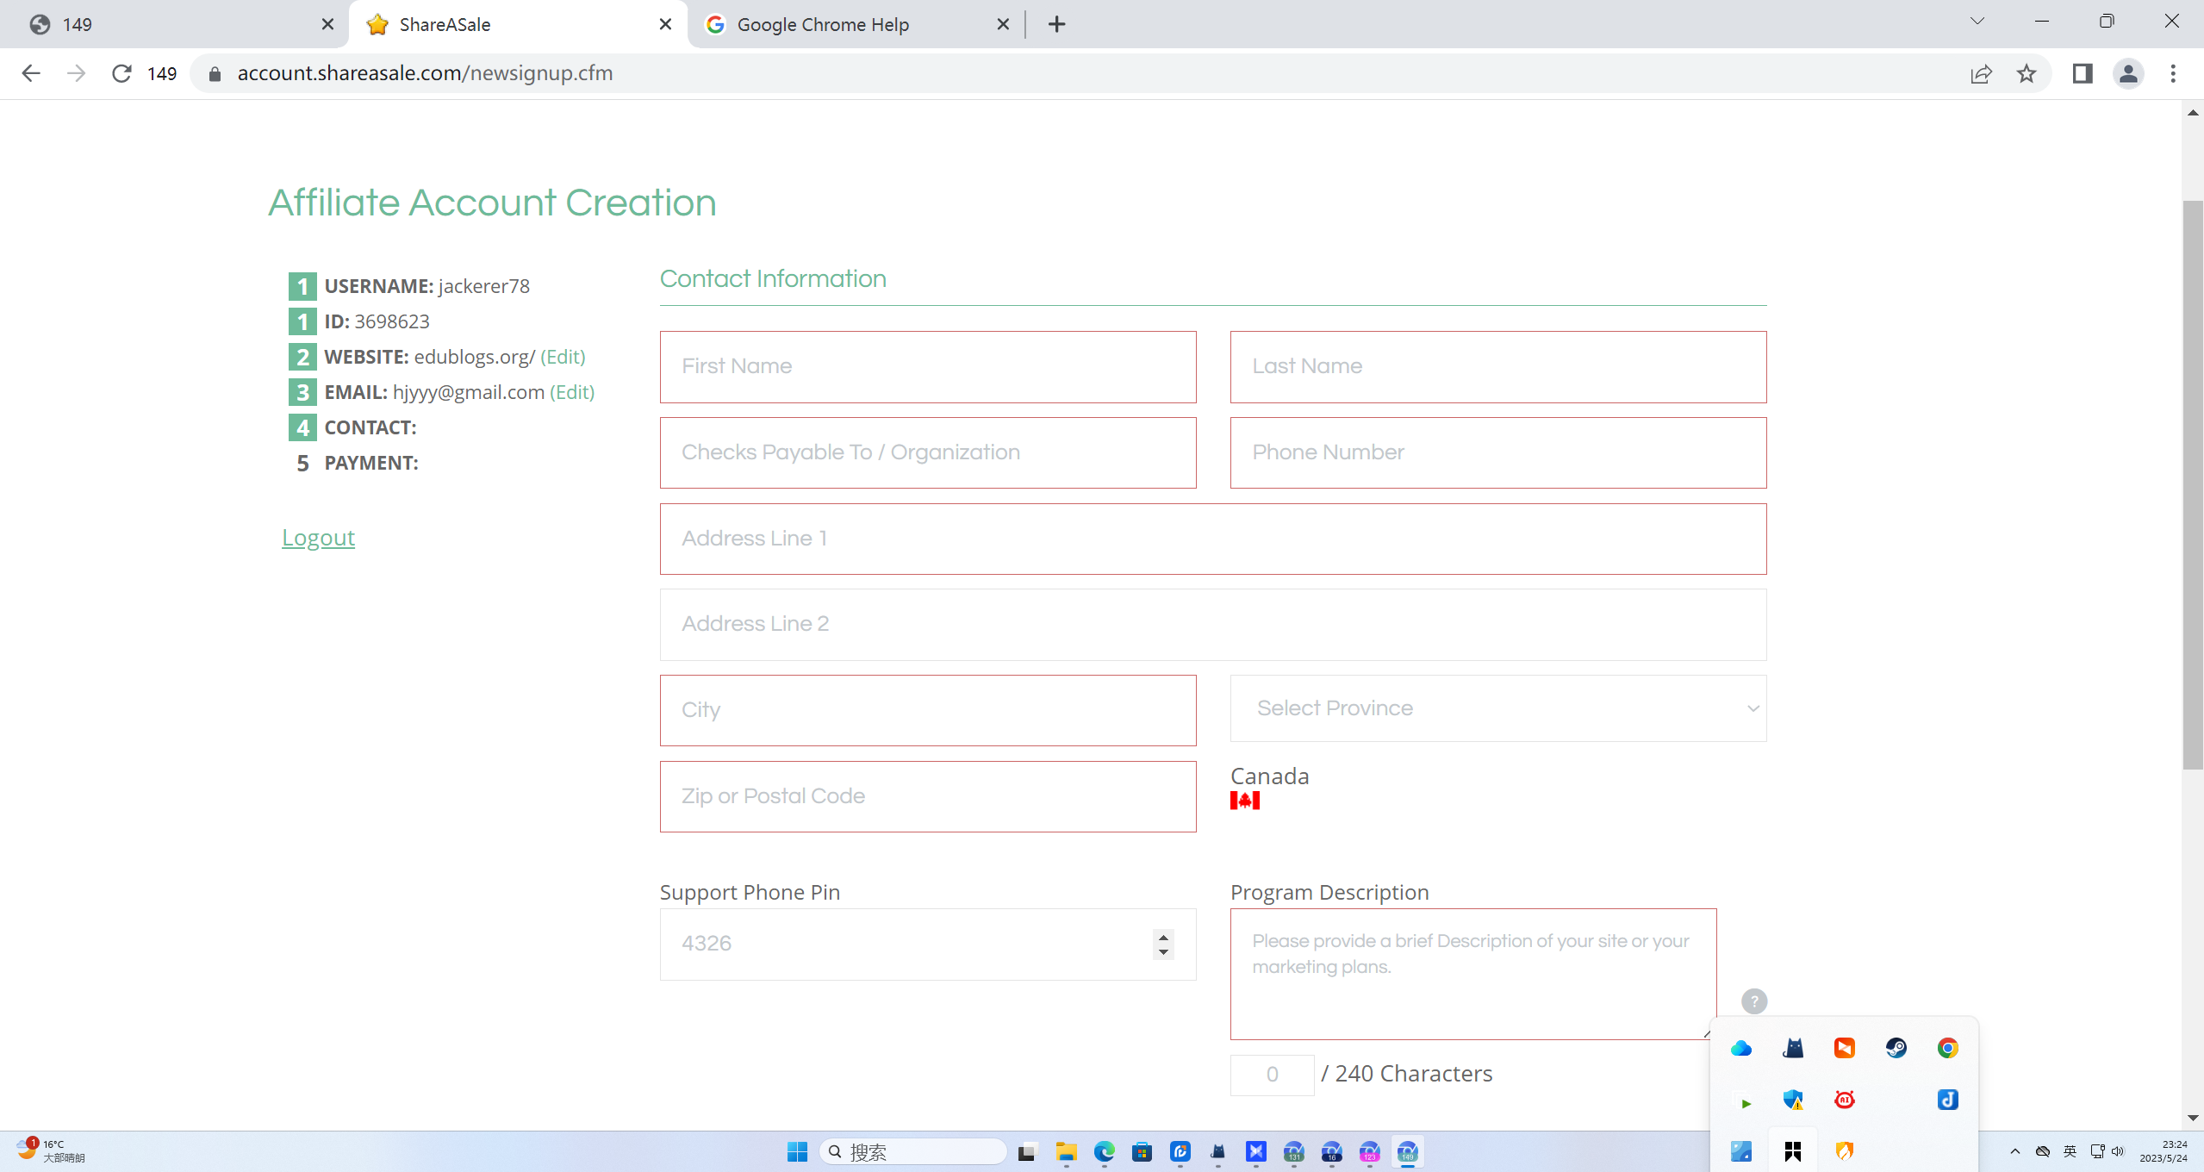Image resolution: width=2204 pixels, height=1172 pixels.
Task: Click the Program Description help question-mark icon
Action: [x=1753, y=1001]
